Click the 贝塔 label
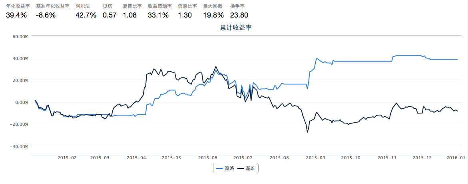 coord(108,6)
